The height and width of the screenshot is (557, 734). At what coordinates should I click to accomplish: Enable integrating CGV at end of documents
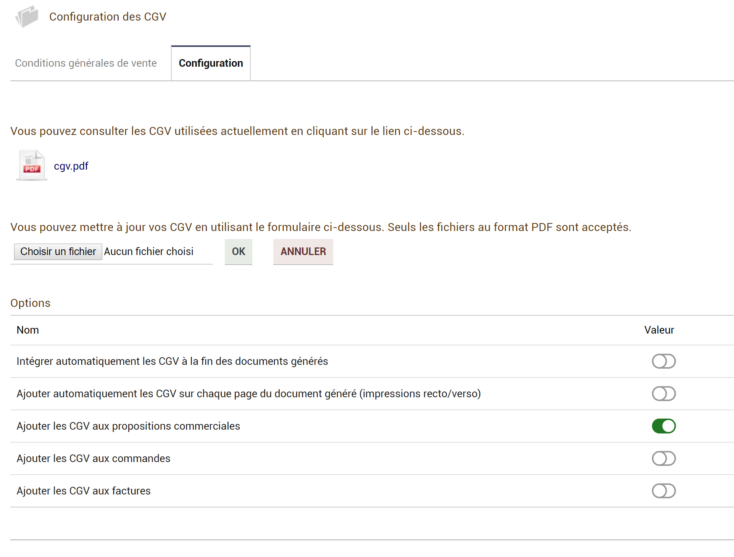point(664,361)
